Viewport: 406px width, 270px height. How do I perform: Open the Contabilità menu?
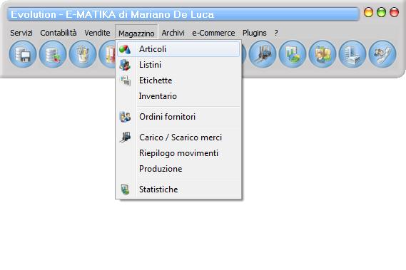[59, 33]
